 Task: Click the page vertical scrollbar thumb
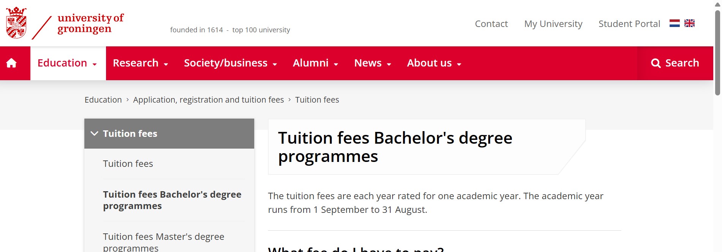pos(717,53)
